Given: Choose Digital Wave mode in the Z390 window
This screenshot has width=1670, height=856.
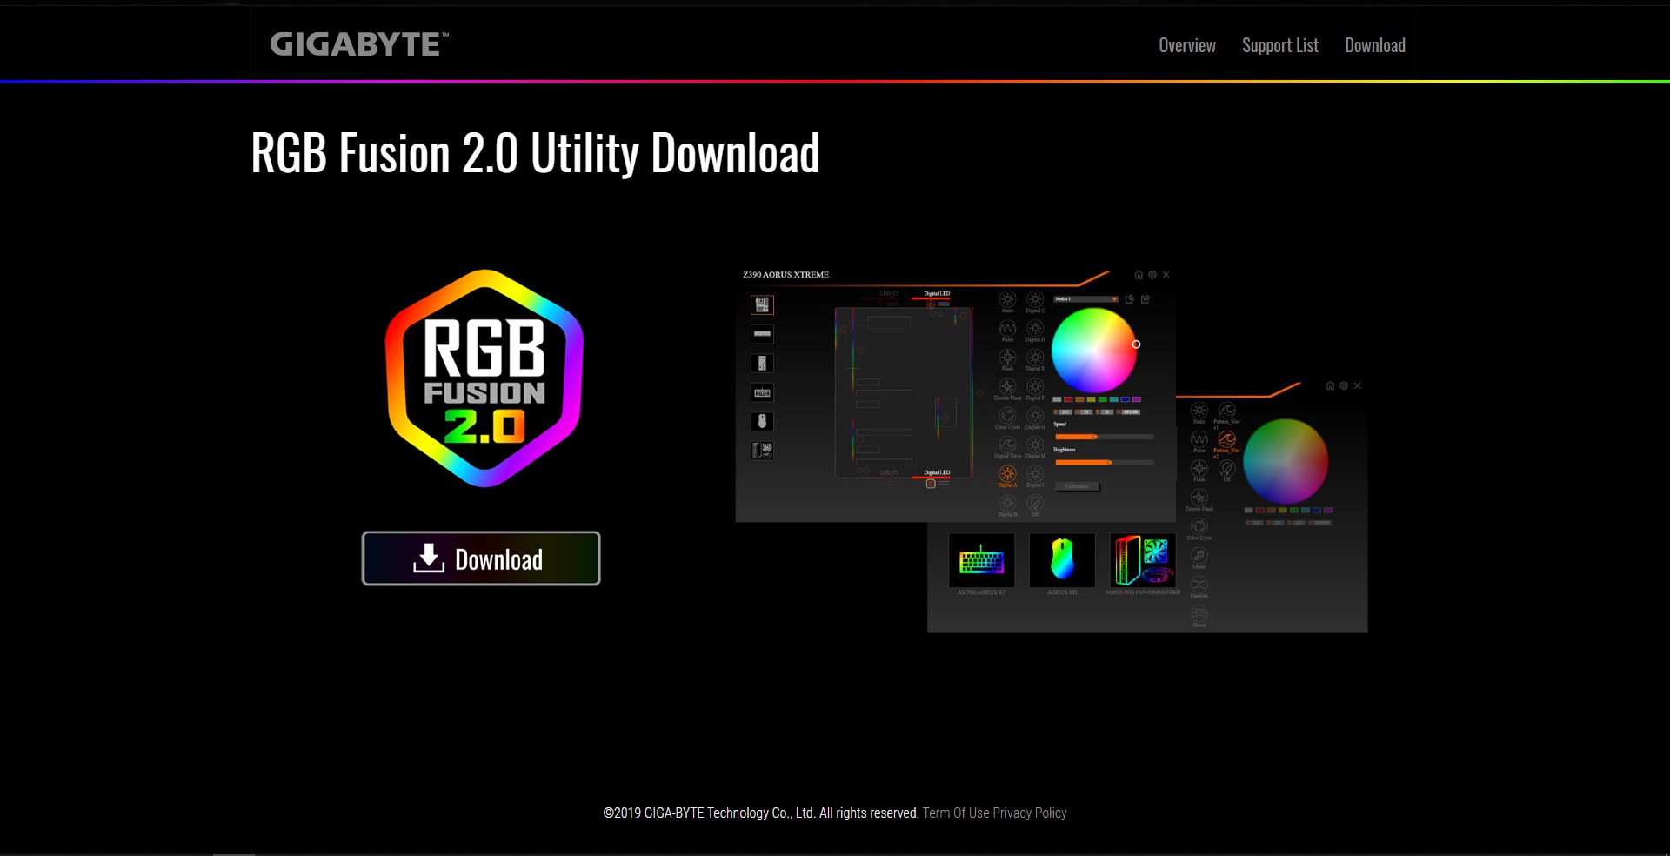Looking at the screenshot, I should (1007, 445).
